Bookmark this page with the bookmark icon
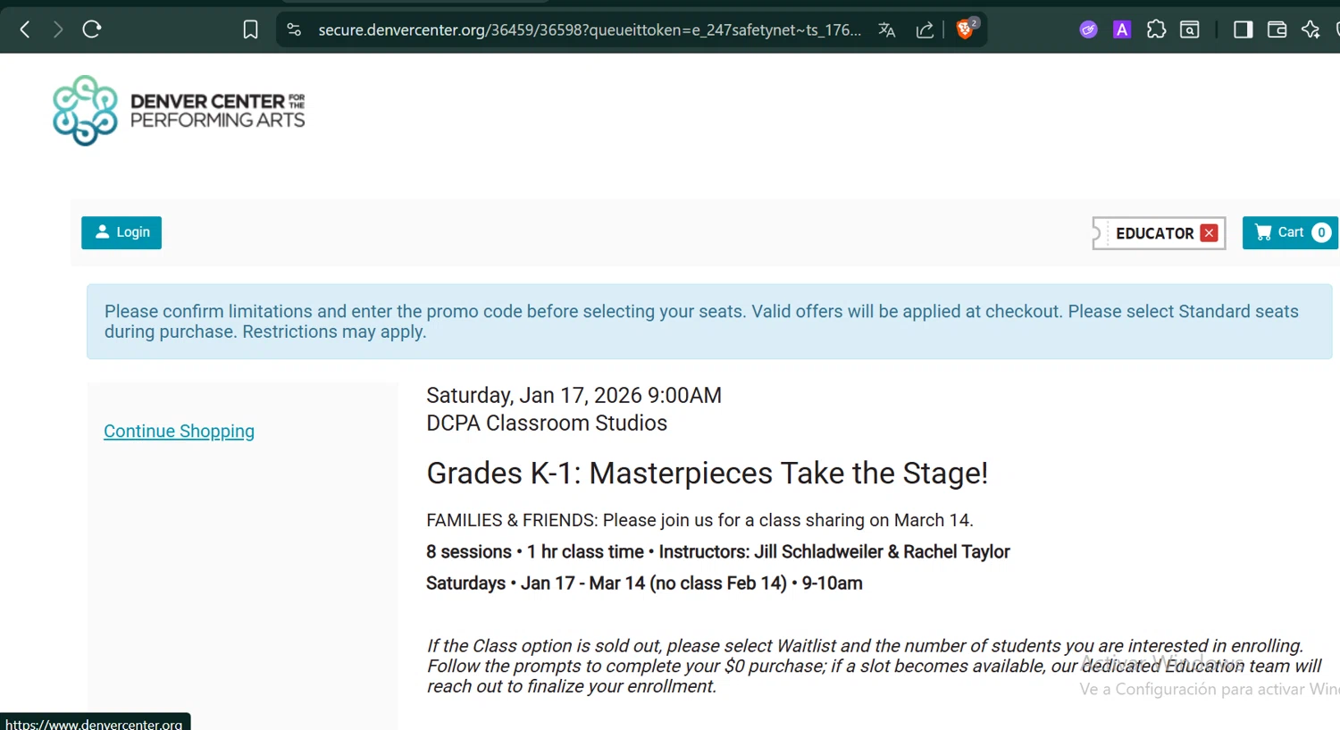The image size is (1340, 730). pos(251,29)
